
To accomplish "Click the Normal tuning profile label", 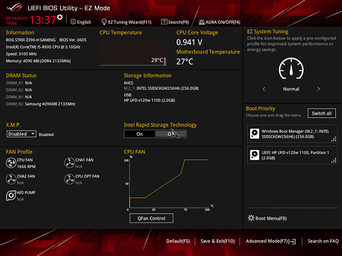I will (x=291, y=89).
